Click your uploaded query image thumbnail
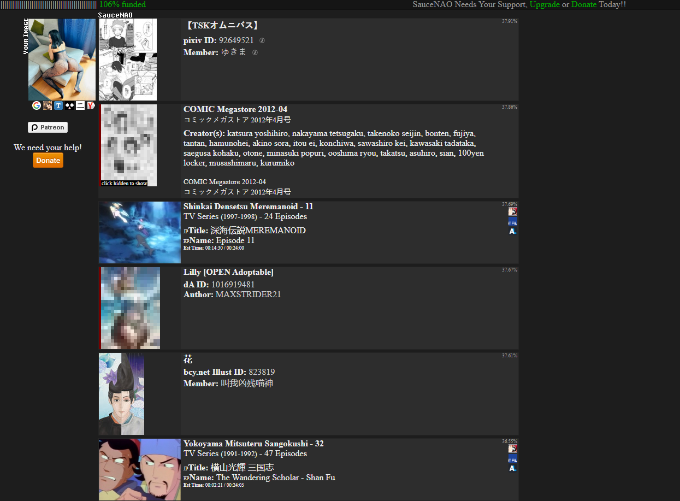The width and height of the screenshot is (680, 501). [x=62, y=60]
